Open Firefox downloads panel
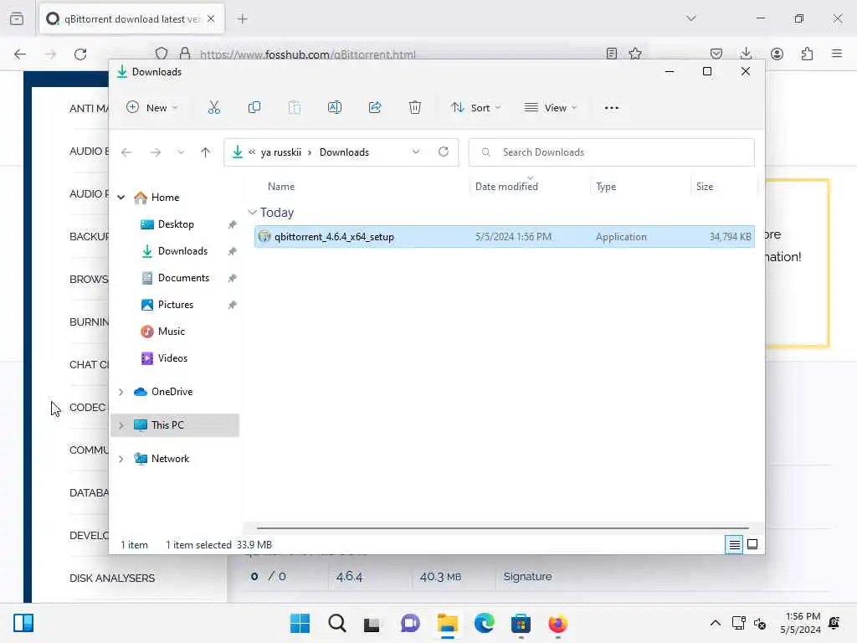Screen dimensions: 857x643 (746, 54)
